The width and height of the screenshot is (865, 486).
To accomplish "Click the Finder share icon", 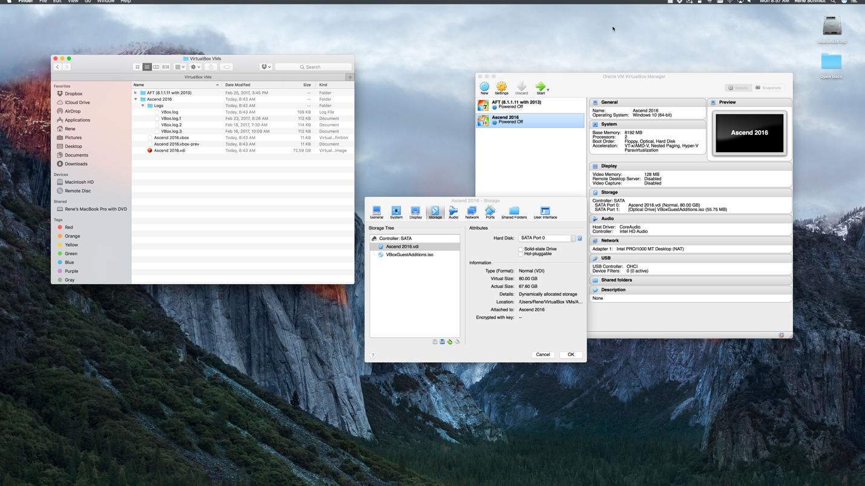I will pyautogui.click(x=211, y=67).
